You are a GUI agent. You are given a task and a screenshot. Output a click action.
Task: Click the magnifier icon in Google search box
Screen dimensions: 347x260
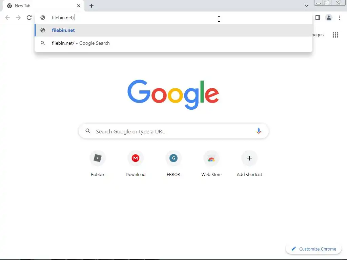pos(88,131)
